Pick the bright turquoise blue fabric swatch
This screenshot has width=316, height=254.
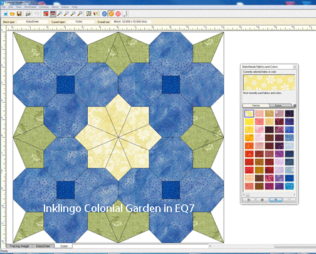click(290, 186)
